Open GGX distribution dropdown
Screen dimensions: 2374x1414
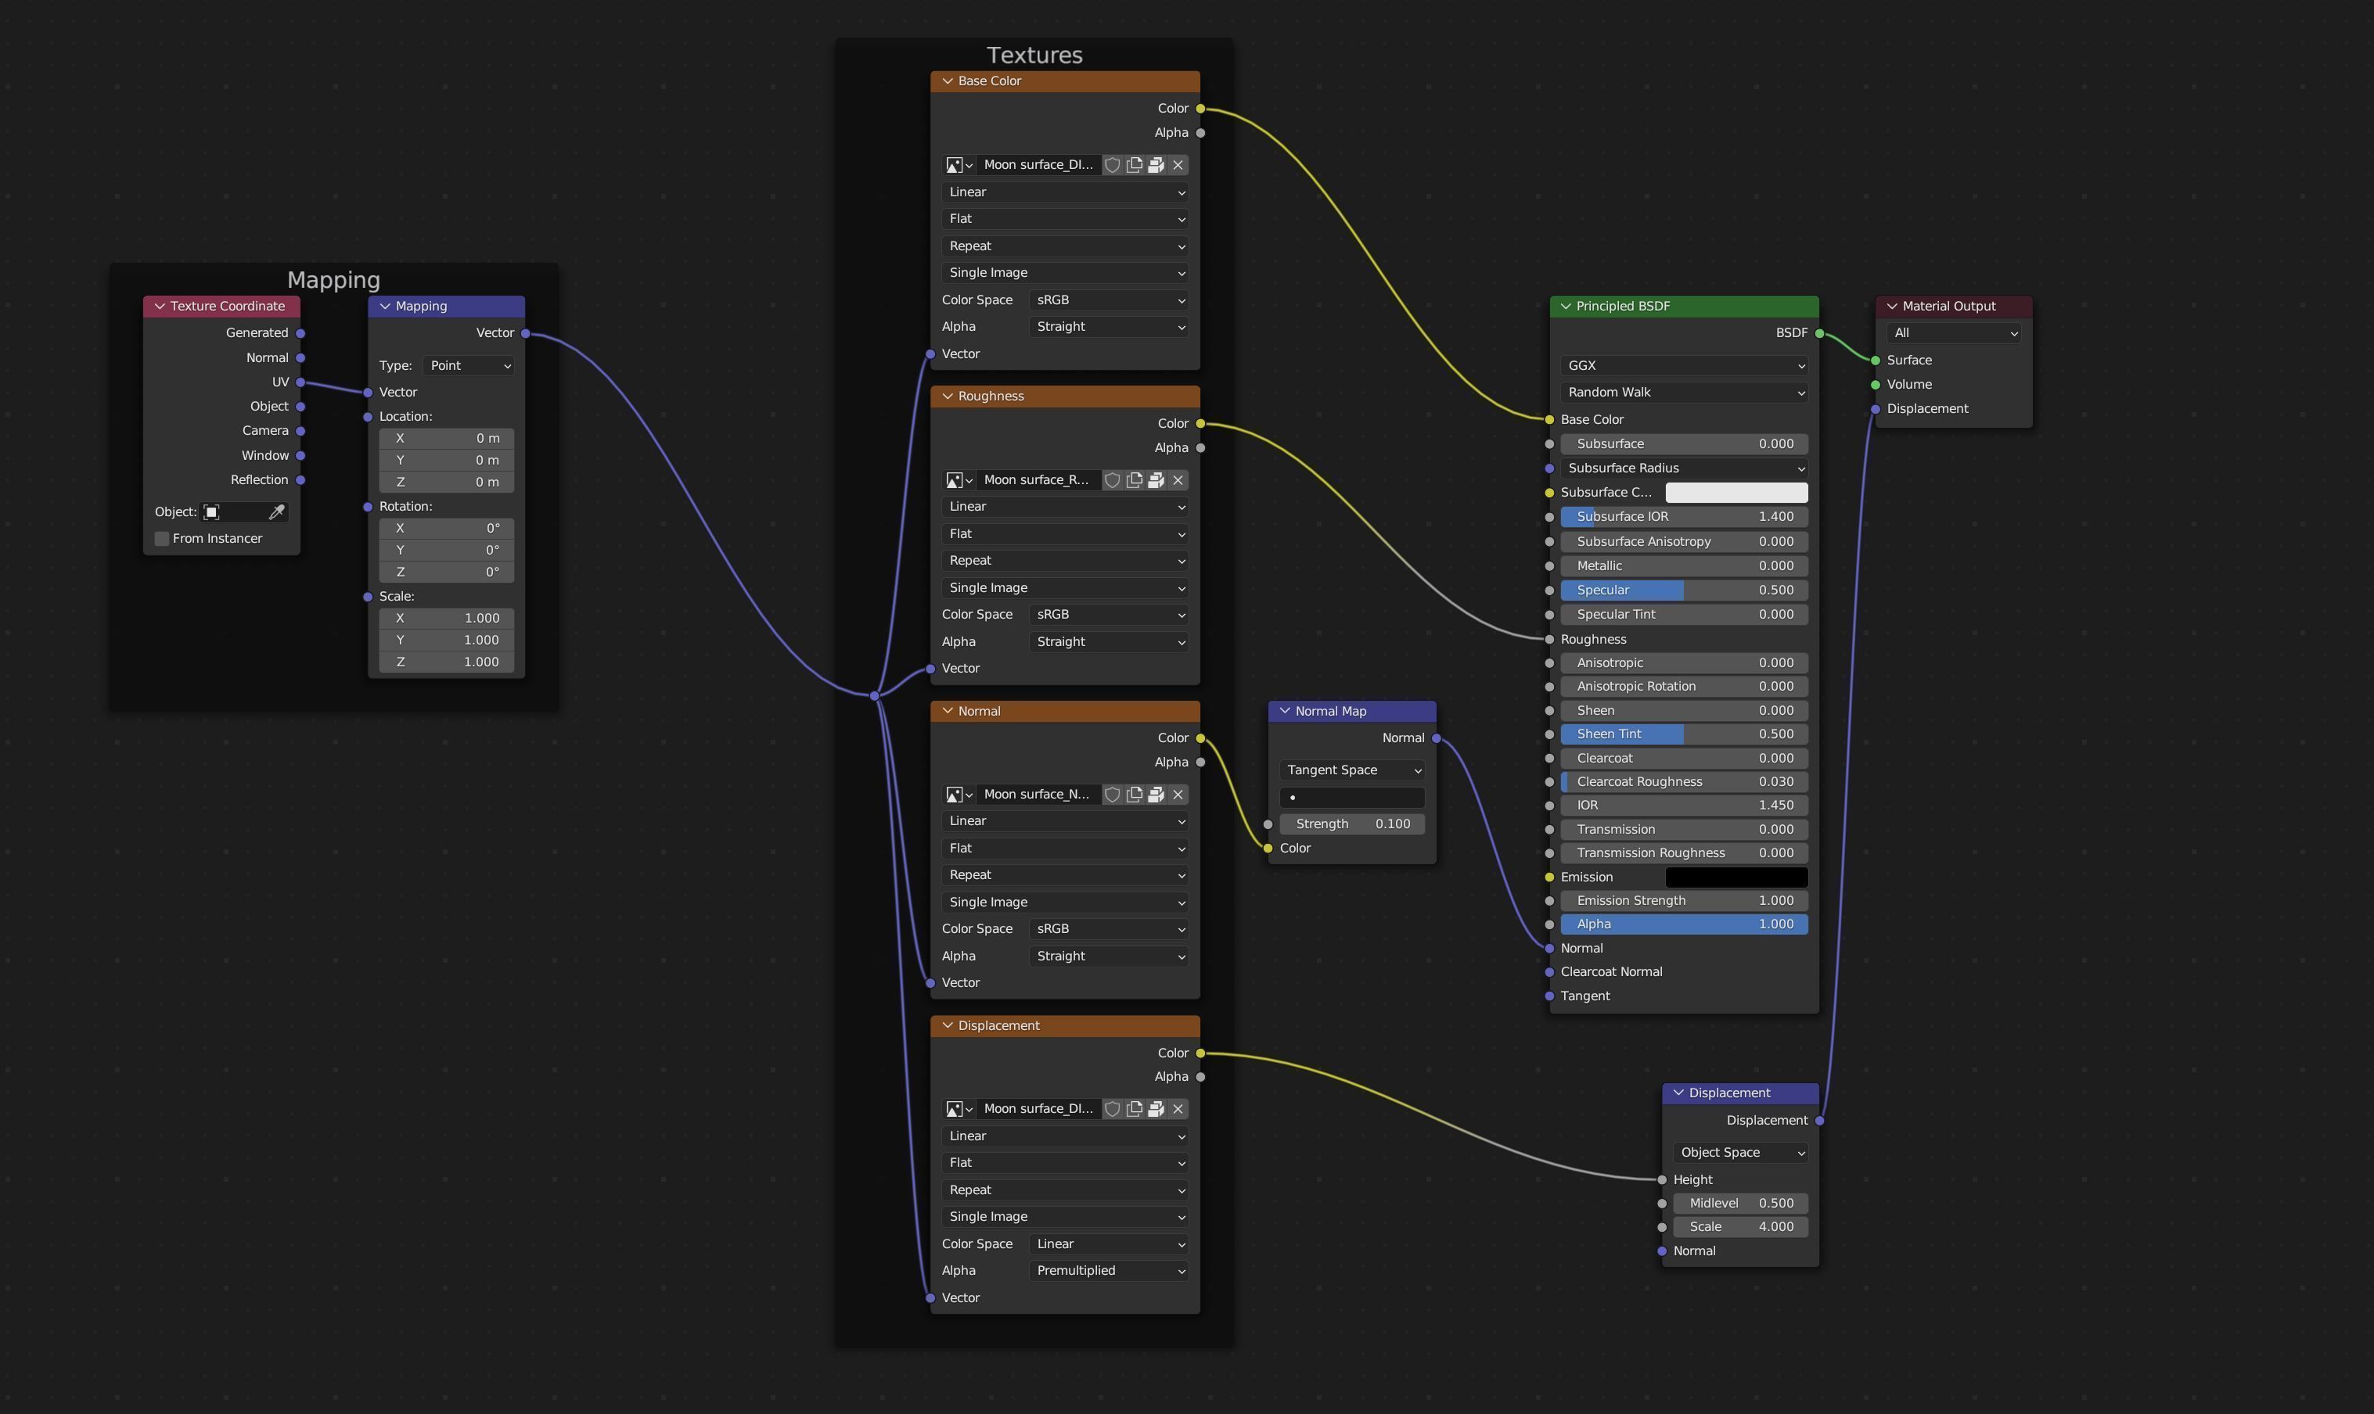[1684, 366]
